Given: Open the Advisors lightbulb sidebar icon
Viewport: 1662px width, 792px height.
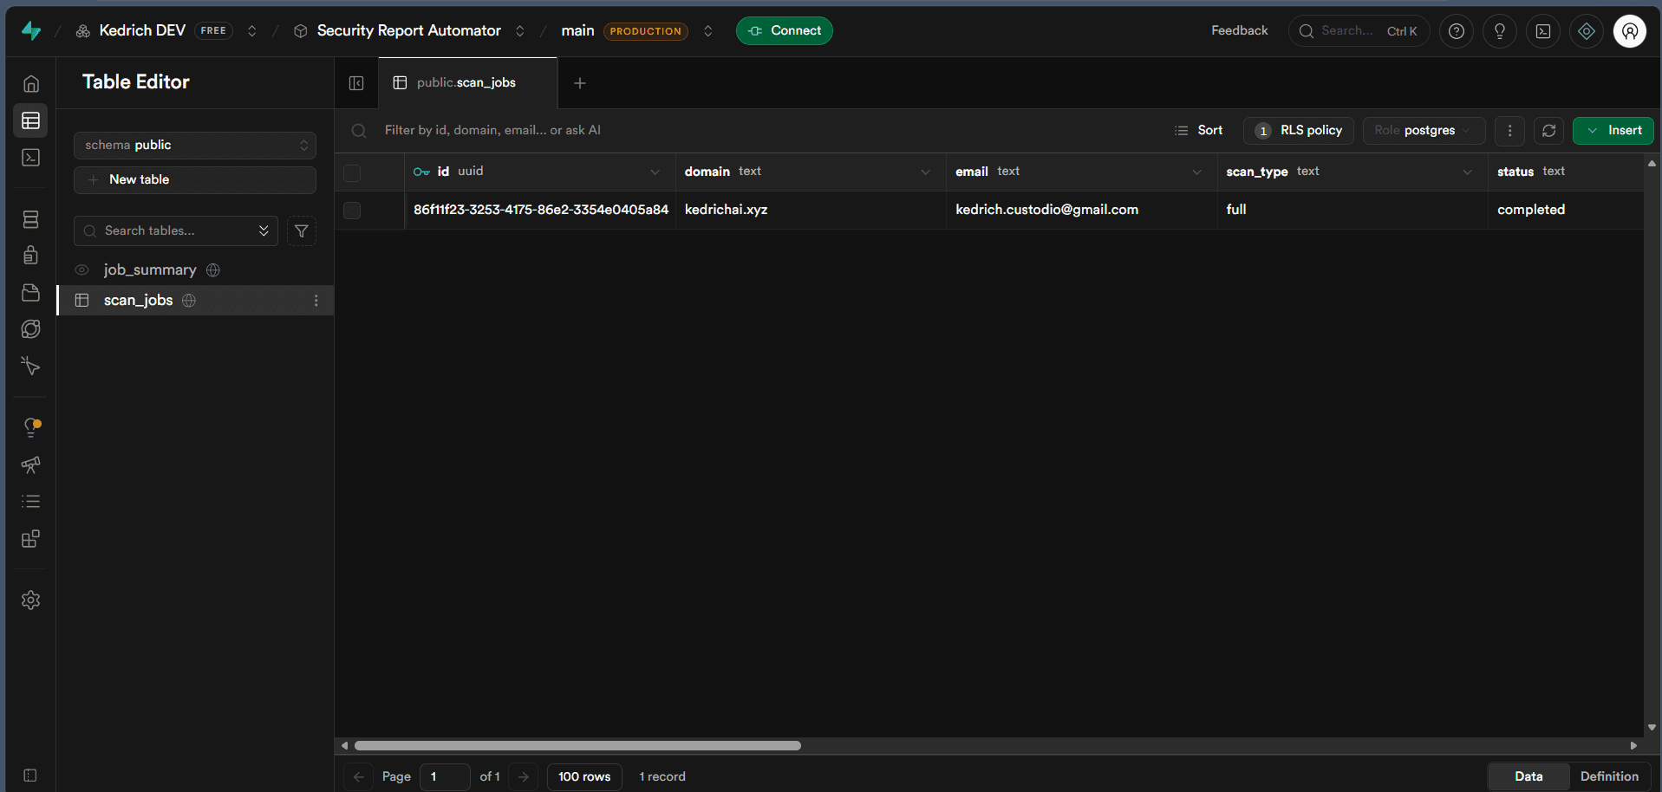Looking at the screenshot, I should (x=31, y=426).
